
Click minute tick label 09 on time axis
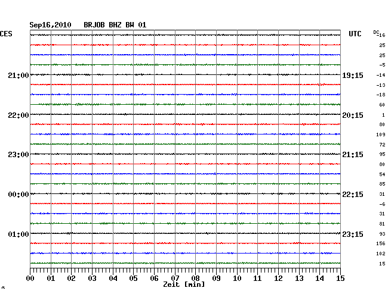216,279
